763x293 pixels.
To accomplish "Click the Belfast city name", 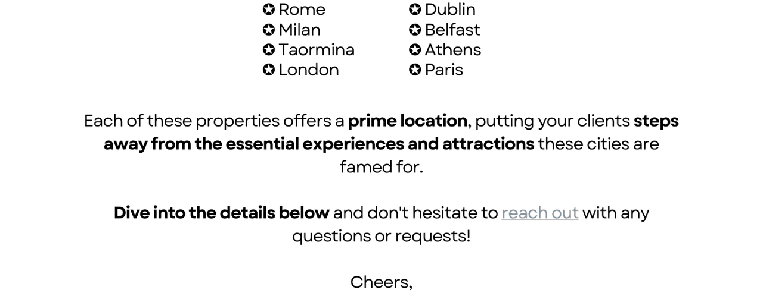I will point(452,30).
